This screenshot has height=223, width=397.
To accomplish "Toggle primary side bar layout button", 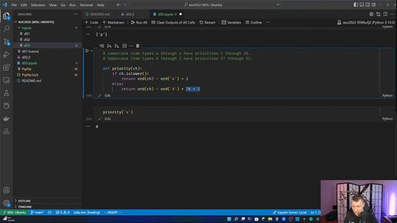I will [x=355, y=5].
